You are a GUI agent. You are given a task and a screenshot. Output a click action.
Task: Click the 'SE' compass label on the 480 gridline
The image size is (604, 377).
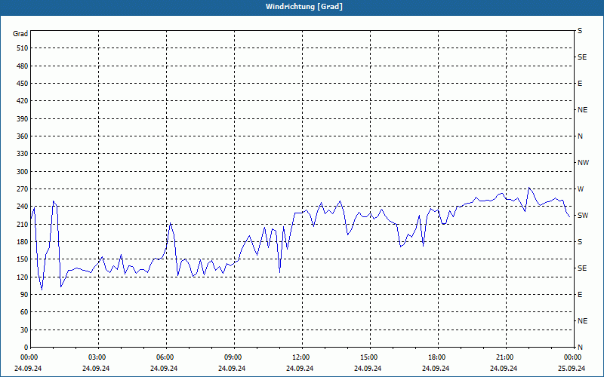point(582,57)
